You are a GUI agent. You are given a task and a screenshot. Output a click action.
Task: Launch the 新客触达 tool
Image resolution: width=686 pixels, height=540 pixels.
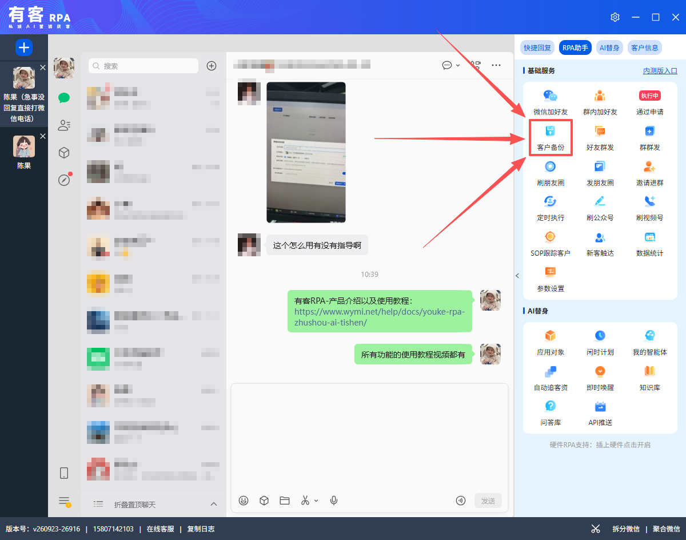click(x=600, y=244)
